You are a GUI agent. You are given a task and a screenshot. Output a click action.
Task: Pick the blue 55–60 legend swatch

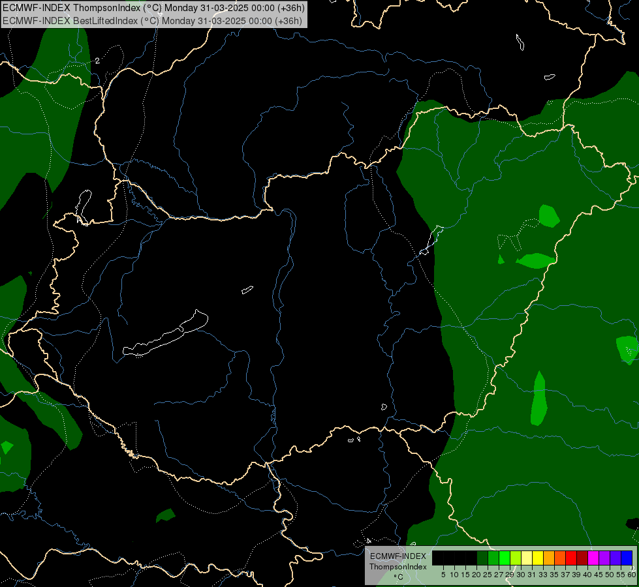pos(627,558)
